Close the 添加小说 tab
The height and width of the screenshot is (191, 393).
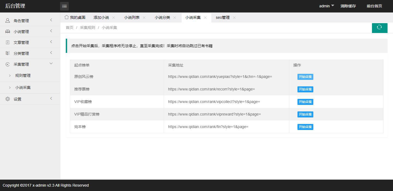point(113,17)
